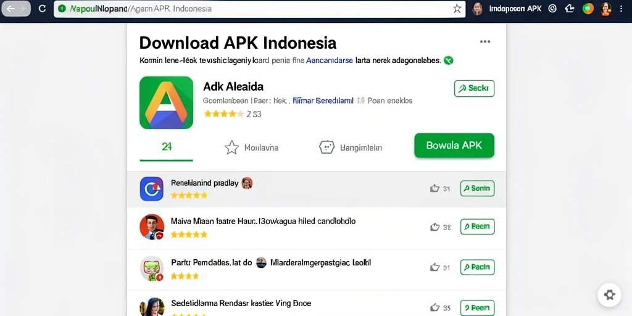Open the user avatar at far right of toolbar
This screenshot has width=632, height=316.
point(606,9)
